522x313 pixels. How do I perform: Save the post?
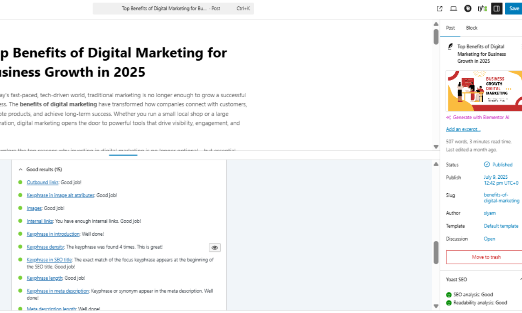pyautogui.click(x=514, y=8)
